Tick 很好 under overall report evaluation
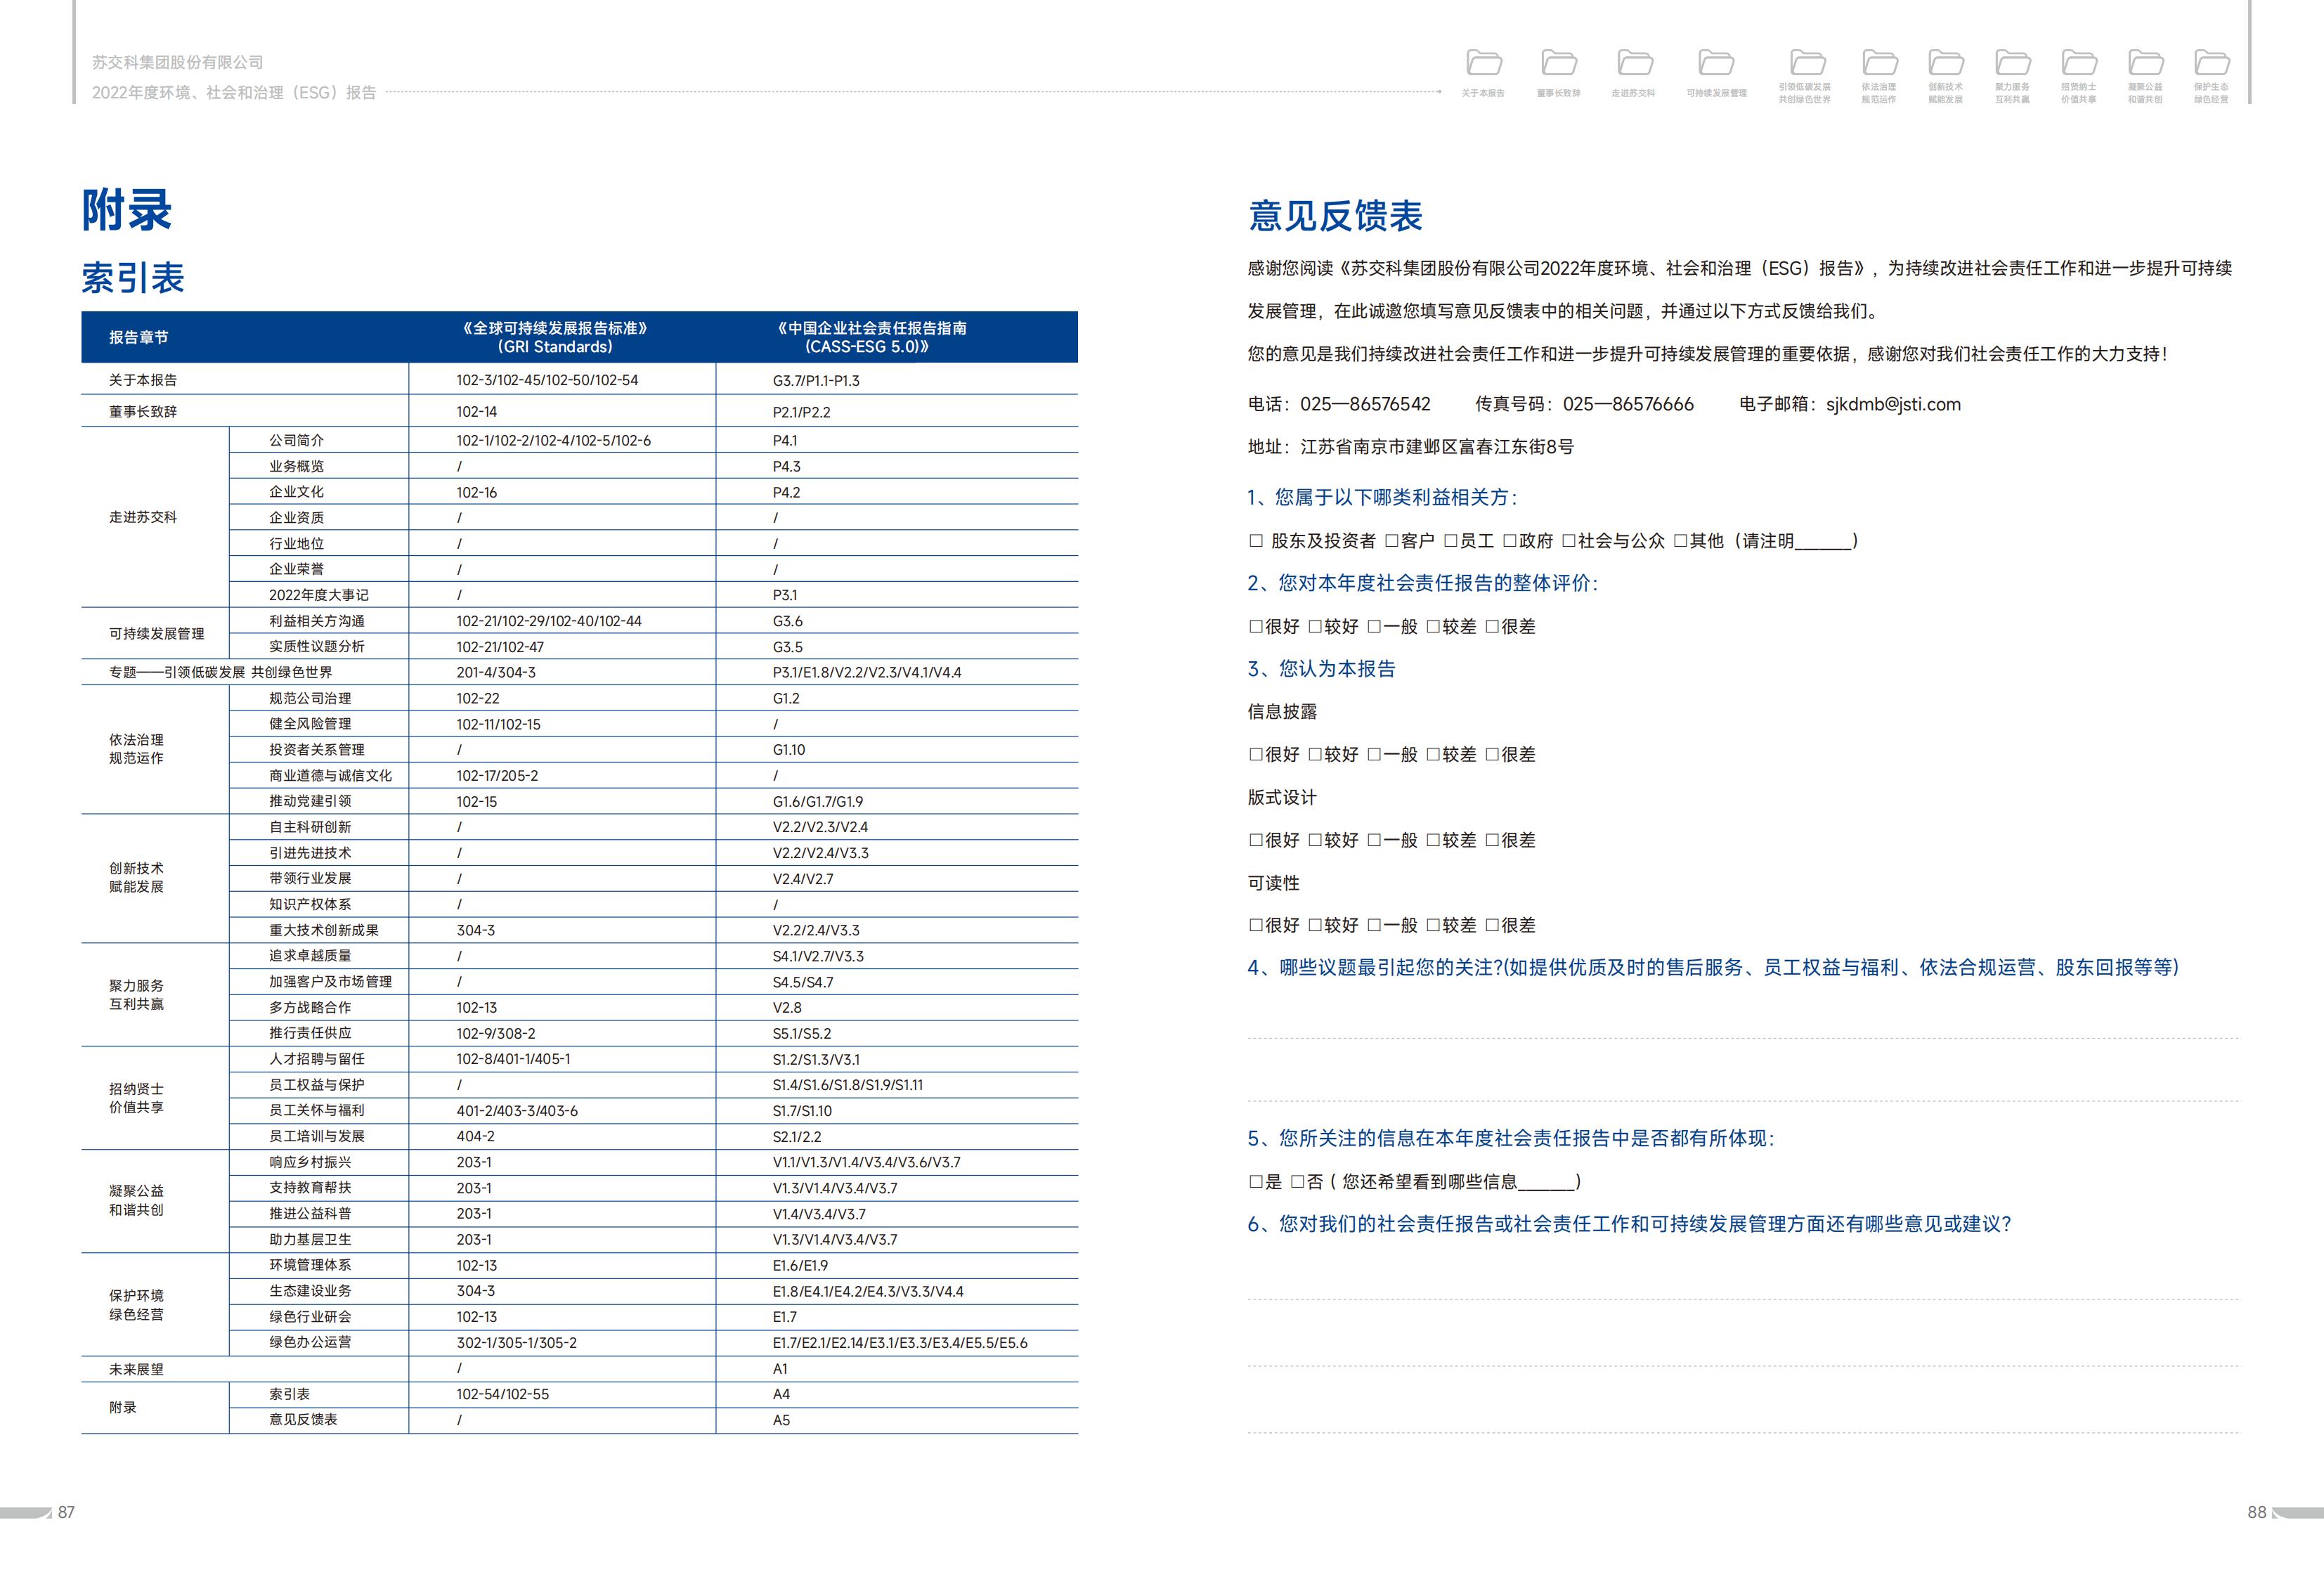2324x1577 pixels. pyautogui.click(x=1256, y=626)
